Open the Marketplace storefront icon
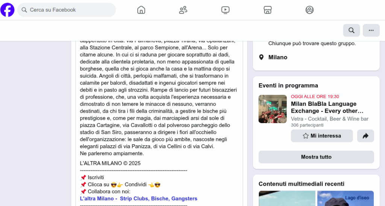Image resolution: width=385 pixels, height=206 pixels. (268, 10)
